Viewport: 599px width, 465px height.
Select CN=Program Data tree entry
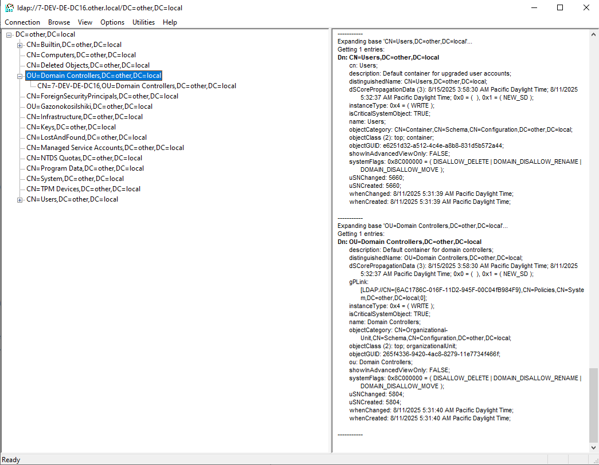pos(85,168)
